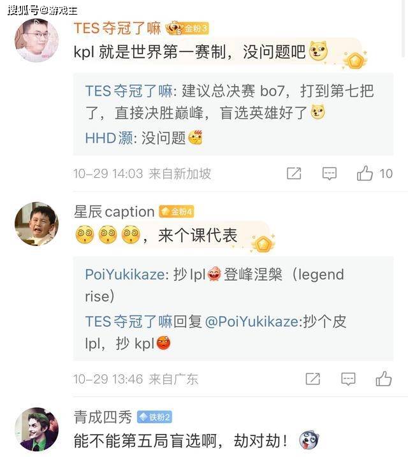Share the first comment by TES夺冠了嘛

click(294, 173)
